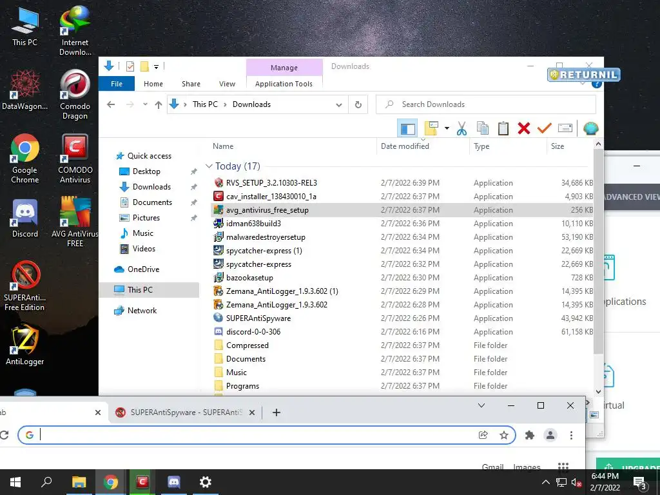Image resolution: width=660 pixels, height=495 pixels.
Task: Open Quick Access Toolbar customize dropdown
Action: coord(156,66)
